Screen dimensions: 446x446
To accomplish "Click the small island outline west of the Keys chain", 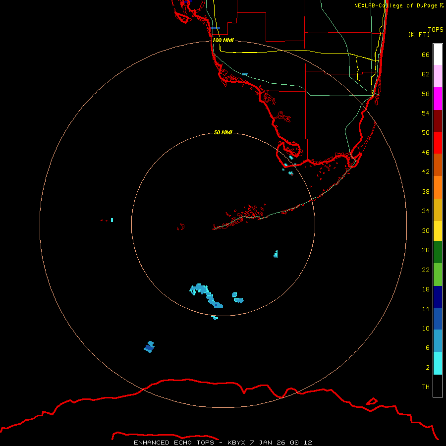I will tap(180, 226).
